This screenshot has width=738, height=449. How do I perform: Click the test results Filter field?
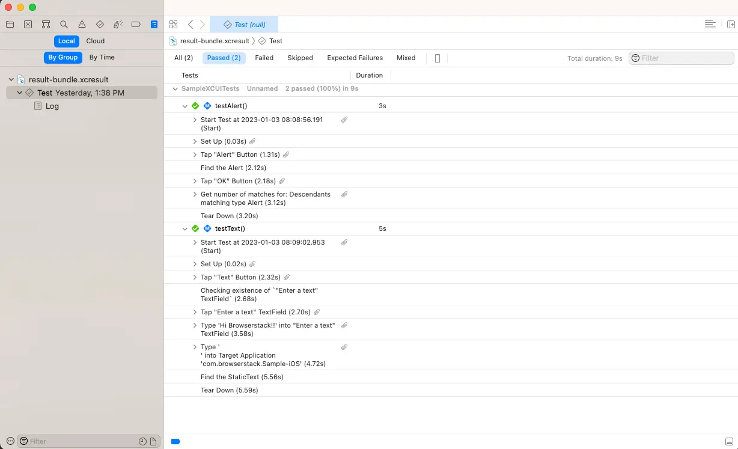685,58
